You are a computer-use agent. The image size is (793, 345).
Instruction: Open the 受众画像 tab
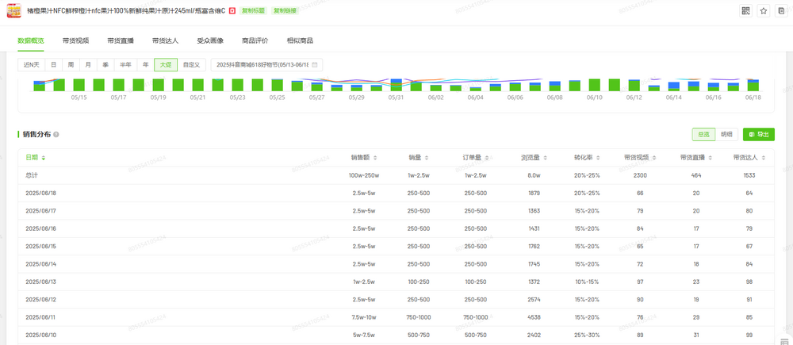(210, 40)
